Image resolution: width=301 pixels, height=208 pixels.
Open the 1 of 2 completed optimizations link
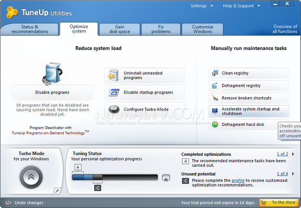click(282, 154)
